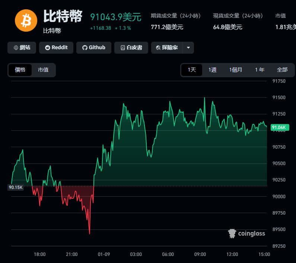296x263 pixels.
Task: Select the 1天 time range
Action: point(192,70)
